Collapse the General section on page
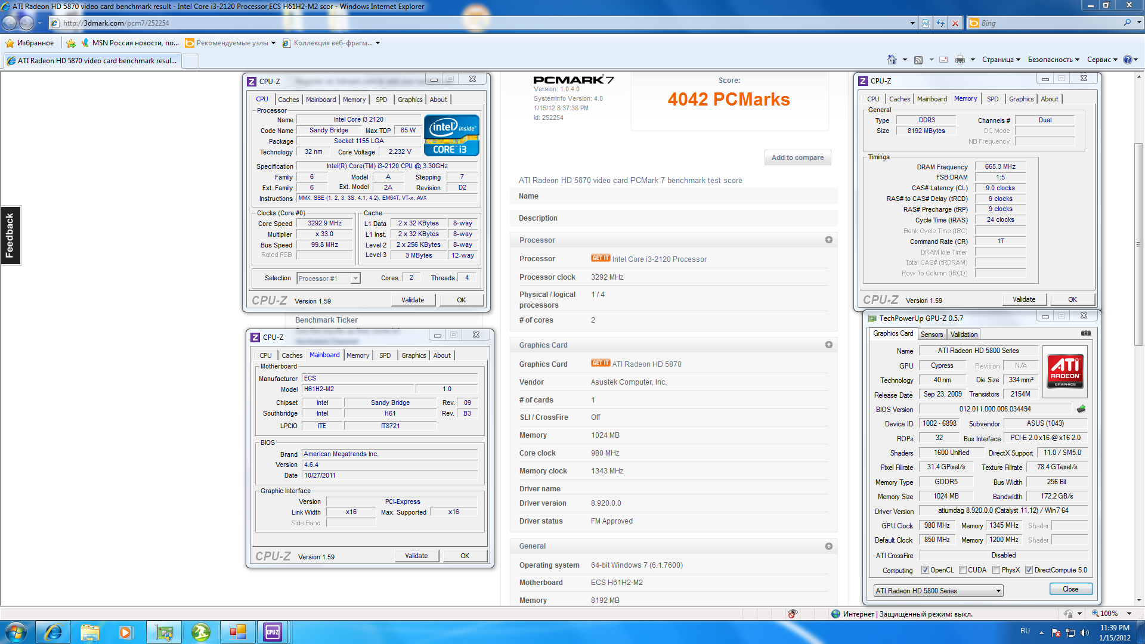Image resolution: width=1145 pixels, height=644 pixels. click(x=828, y=546)
